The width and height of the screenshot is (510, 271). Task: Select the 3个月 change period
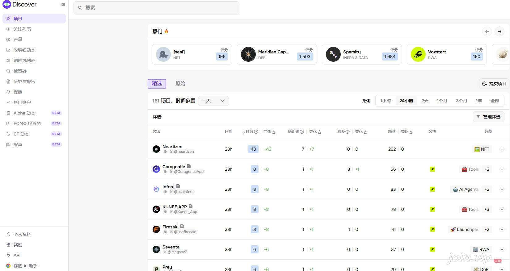462,101
